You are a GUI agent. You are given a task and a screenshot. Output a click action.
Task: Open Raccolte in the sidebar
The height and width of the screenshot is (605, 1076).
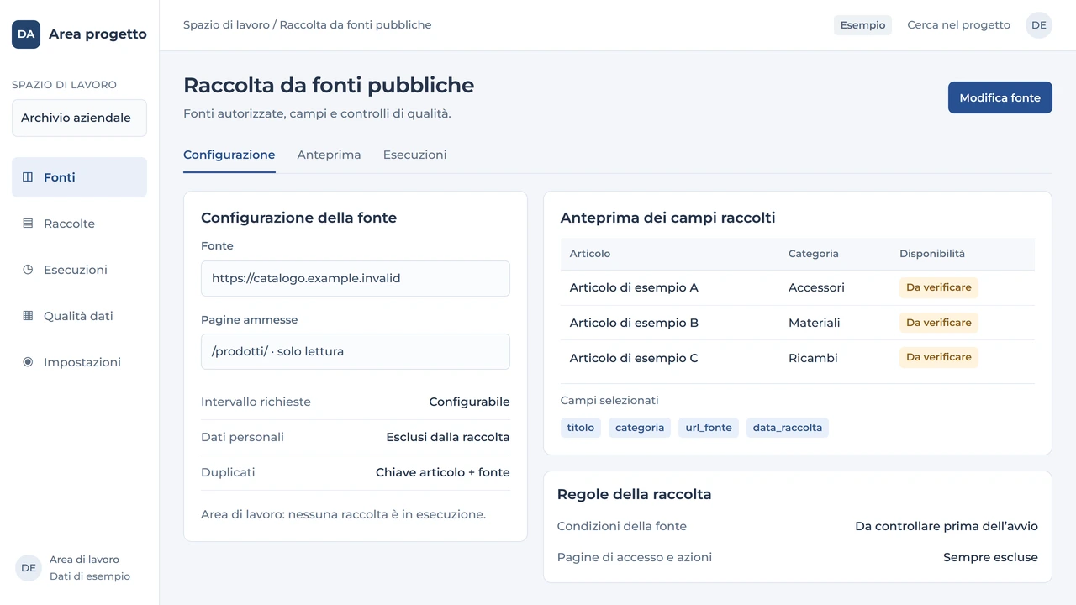coord(79,224)
